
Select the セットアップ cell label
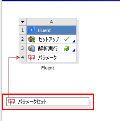[x=48, y=39]
